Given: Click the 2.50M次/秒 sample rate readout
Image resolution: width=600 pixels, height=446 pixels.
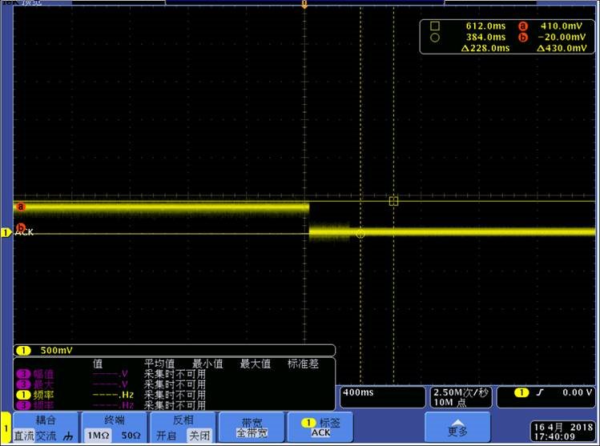Looking at the screenshot, I should (461, 392).
